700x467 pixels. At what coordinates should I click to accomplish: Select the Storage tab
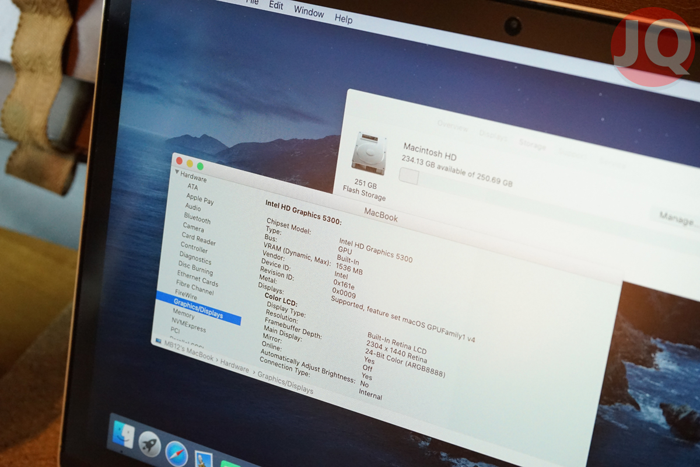point(531,145)
